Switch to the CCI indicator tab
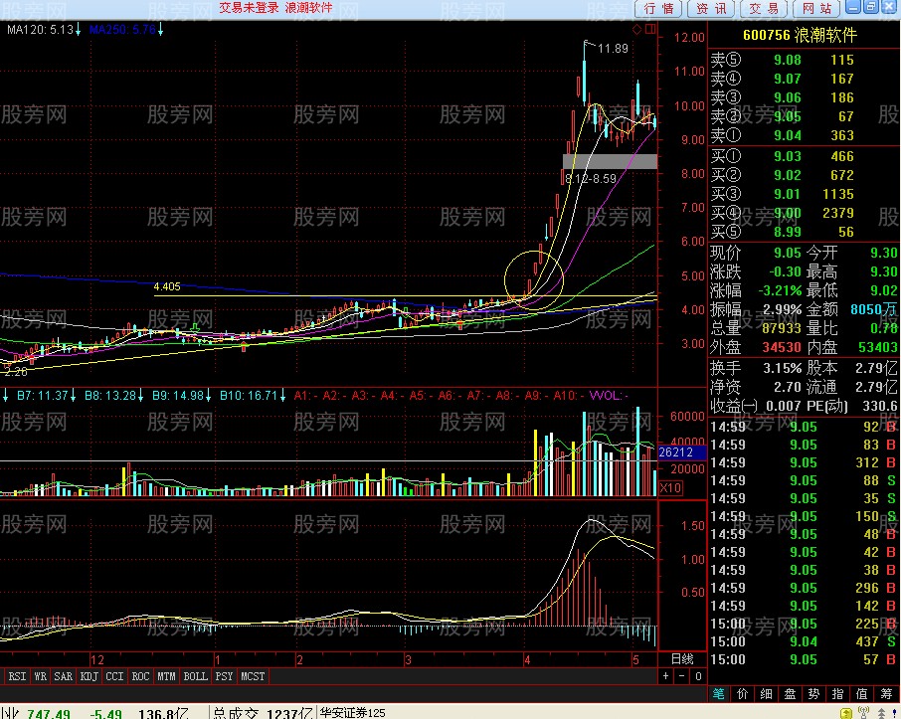The height and width of the screenshot is (719, 901). 114,676
